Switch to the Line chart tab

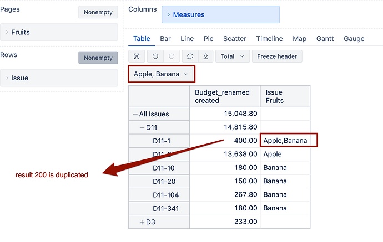coord(187,39)
